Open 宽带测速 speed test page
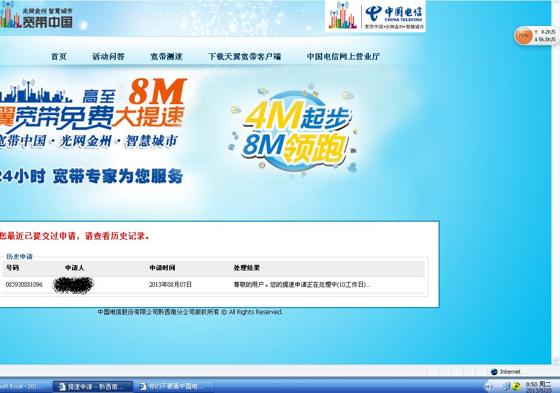 [167, 56]
